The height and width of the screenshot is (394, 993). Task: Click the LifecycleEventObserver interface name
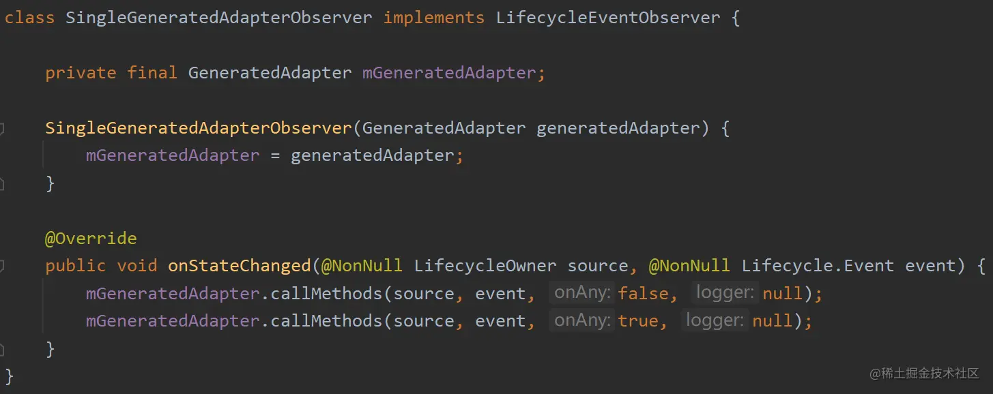pyautogui.click(x=607, y=18)
